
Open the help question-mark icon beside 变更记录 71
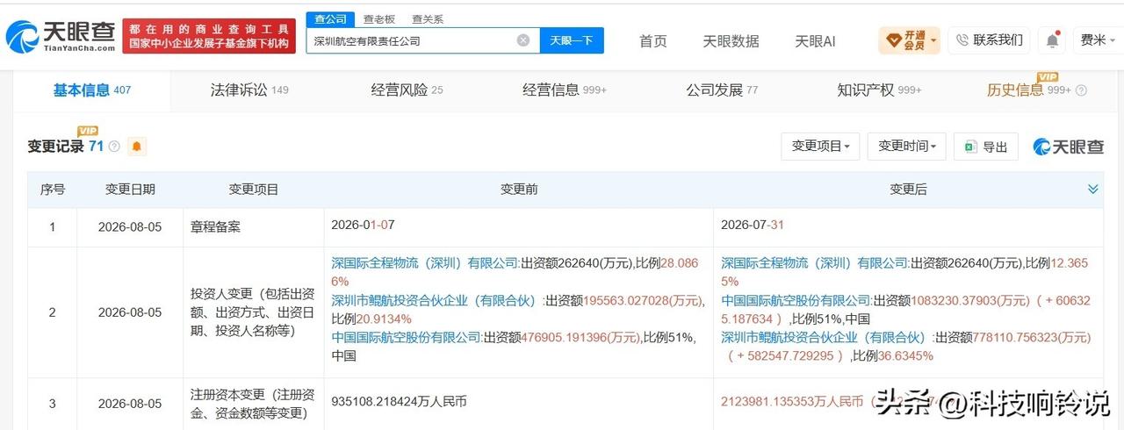(x=114, y=147)
